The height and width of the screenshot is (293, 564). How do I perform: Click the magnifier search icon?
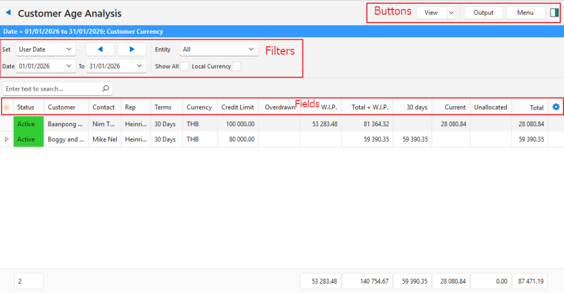click(106, 88)
